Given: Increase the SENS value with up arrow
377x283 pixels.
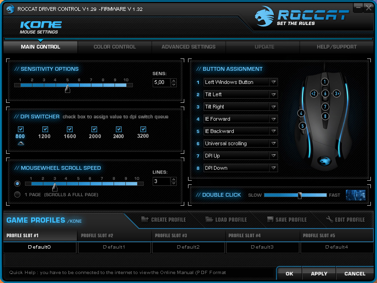Looking at the screenshot, I should (x=173, y=80).
